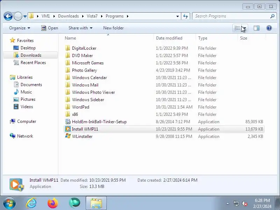Go back with the blue Back arrow
This screenshot has width=280, height=210.
click(x=8, y=16)
